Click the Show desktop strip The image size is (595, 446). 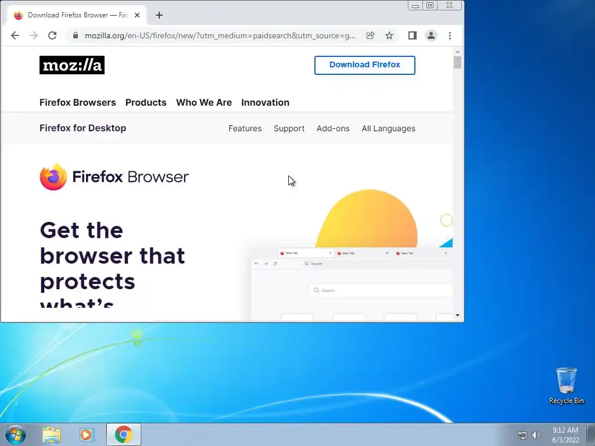coord(591,434)
